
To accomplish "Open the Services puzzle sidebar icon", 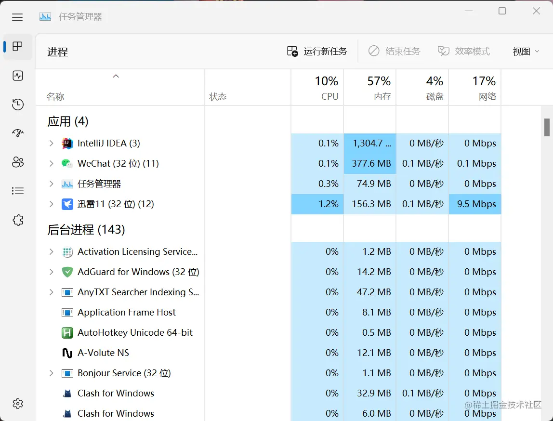I will [18, 220].
